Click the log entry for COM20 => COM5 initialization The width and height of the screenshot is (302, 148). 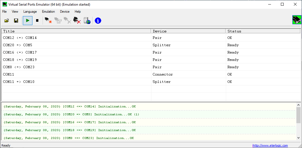[149, 114]
